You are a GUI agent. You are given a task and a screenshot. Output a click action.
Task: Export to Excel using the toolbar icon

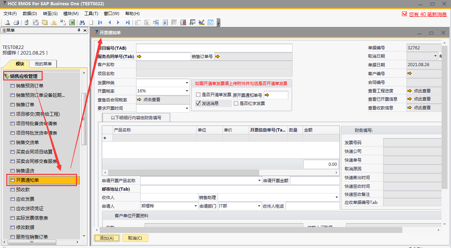tap(72, 22)
